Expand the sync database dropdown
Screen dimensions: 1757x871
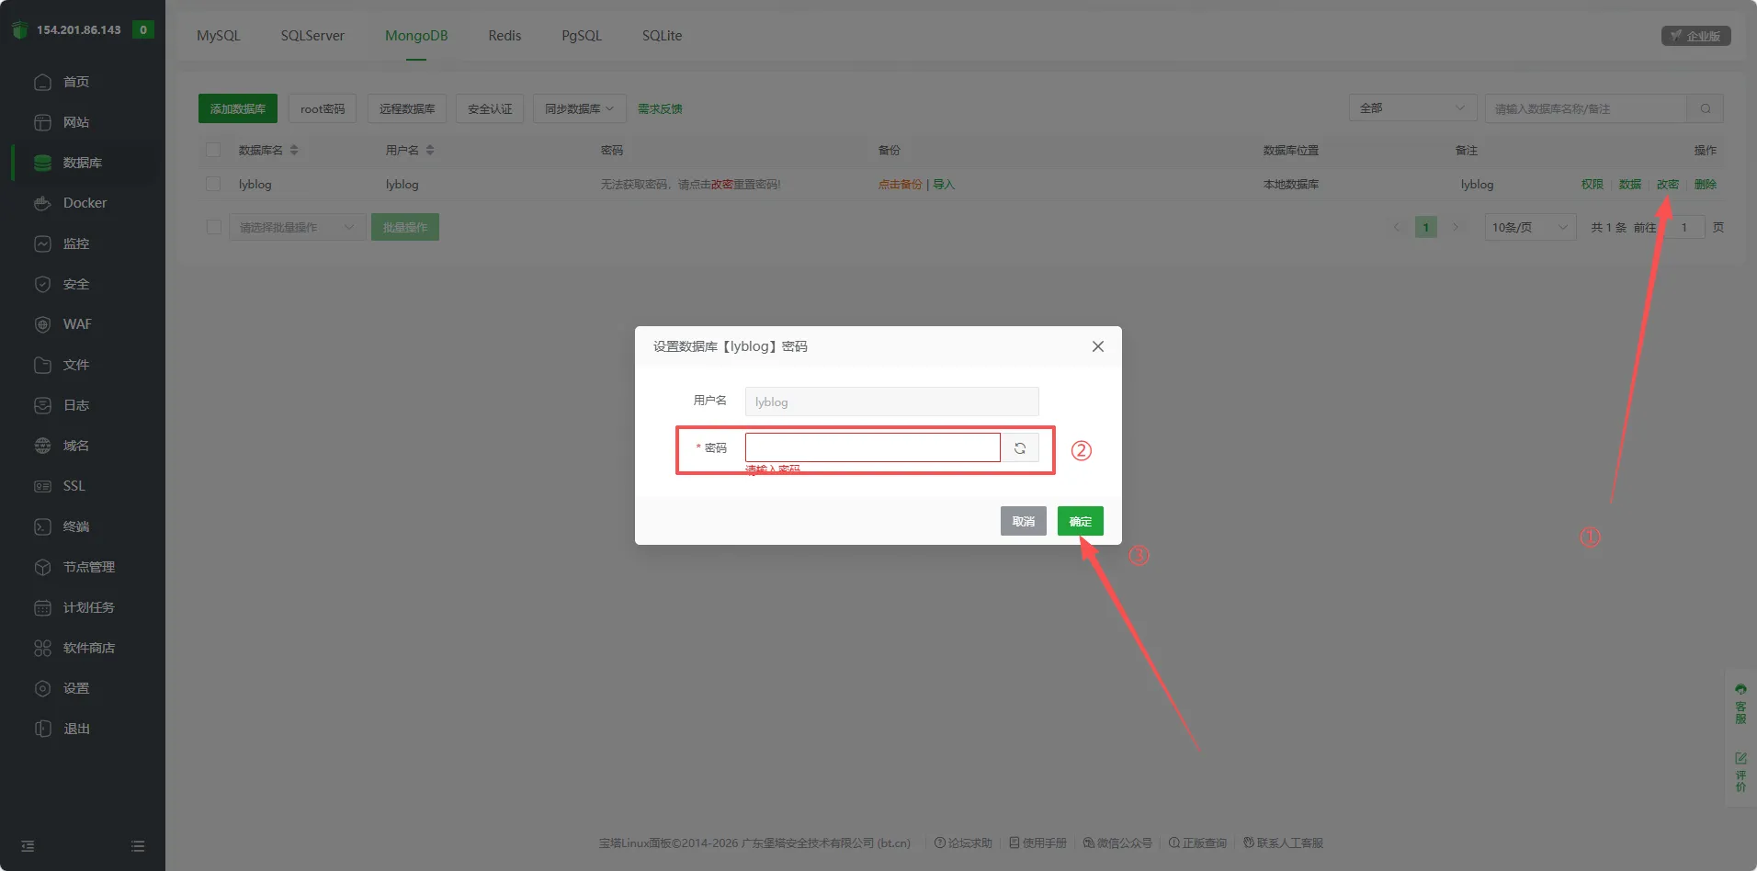(x=579, y=108)
